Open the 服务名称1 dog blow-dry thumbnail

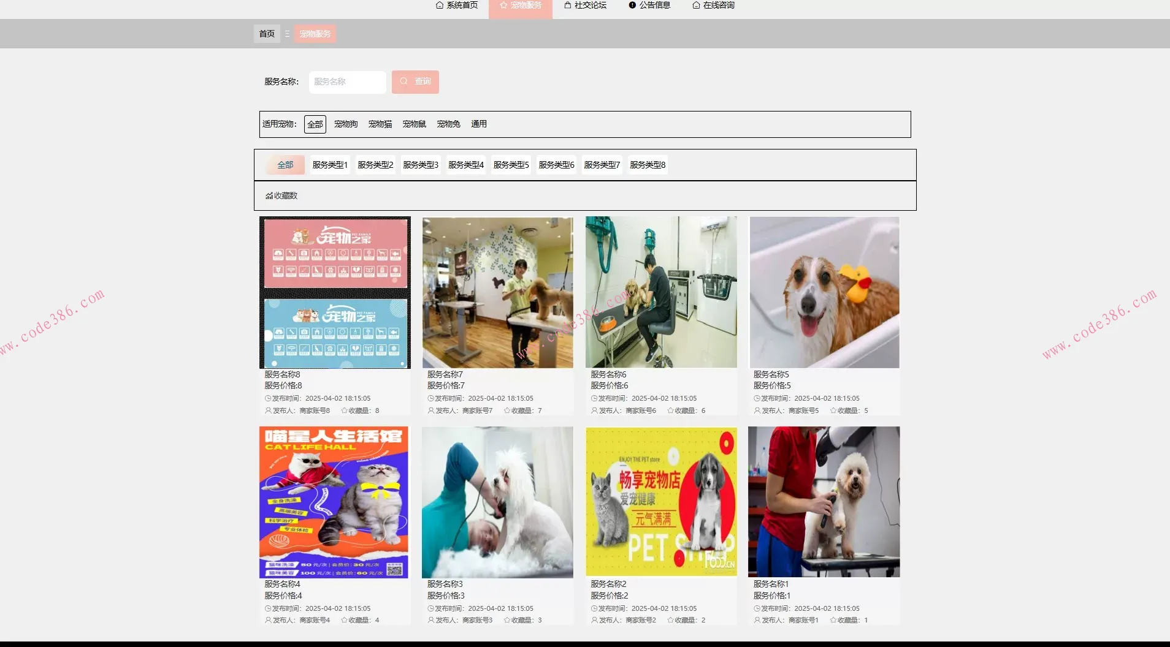click(824, 502)
